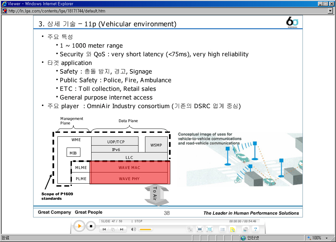Print the slide with the printer icon
Screen dimensions: 336x242
245,229
